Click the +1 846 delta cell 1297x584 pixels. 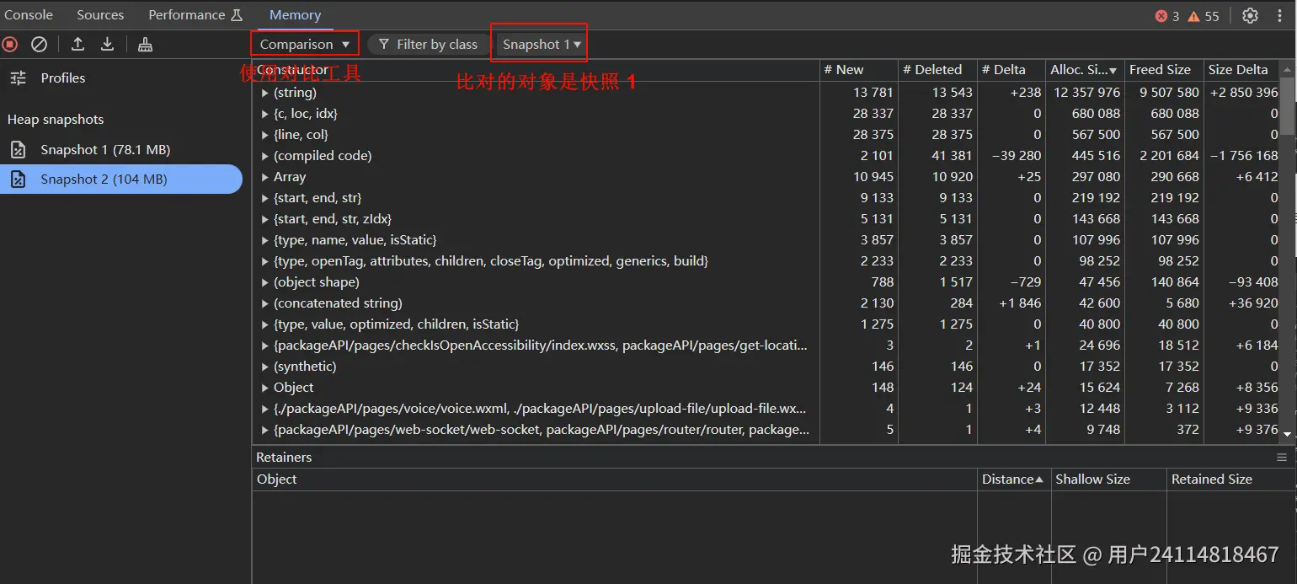[x=1011, y=303]
